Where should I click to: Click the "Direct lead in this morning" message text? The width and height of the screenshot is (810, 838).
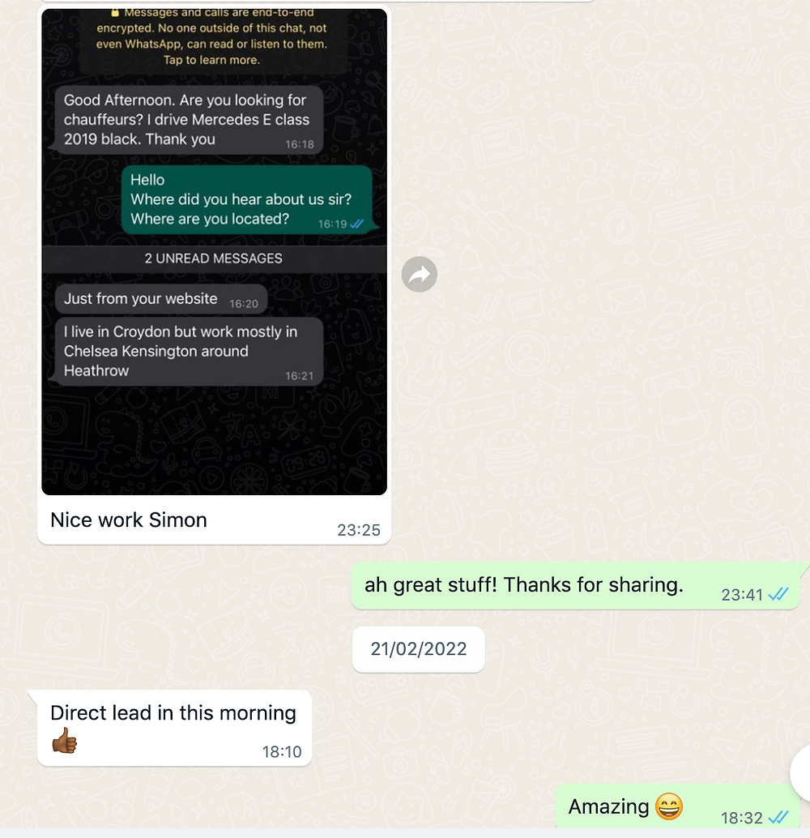[173, 713]
